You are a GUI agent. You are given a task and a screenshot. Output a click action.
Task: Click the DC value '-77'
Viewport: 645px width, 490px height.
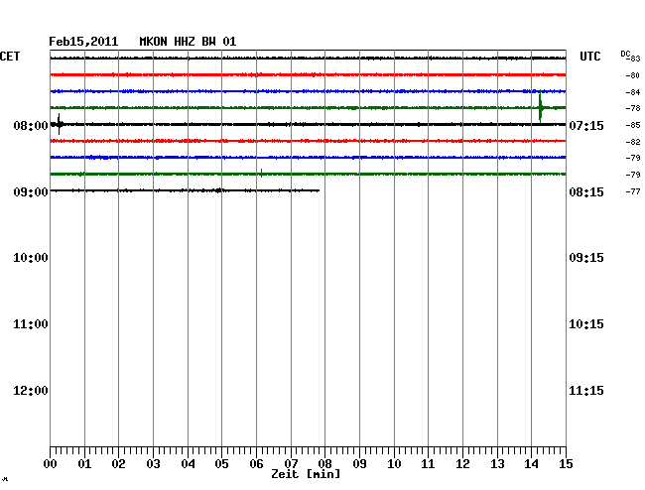coord(633,192)
